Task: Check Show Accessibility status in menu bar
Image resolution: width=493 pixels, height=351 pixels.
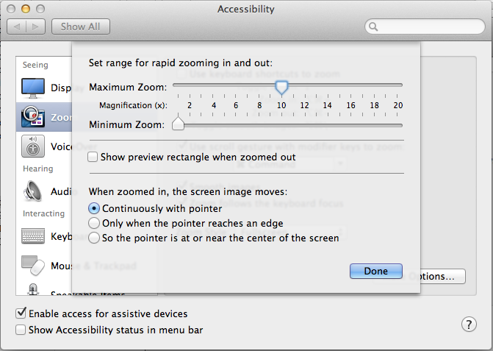Action: (21, 330)
